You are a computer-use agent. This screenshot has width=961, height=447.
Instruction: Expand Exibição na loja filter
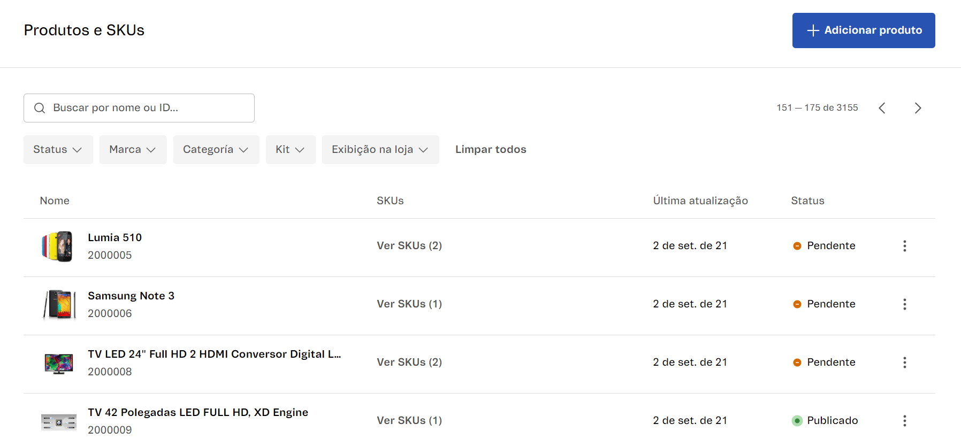(380, 150)
